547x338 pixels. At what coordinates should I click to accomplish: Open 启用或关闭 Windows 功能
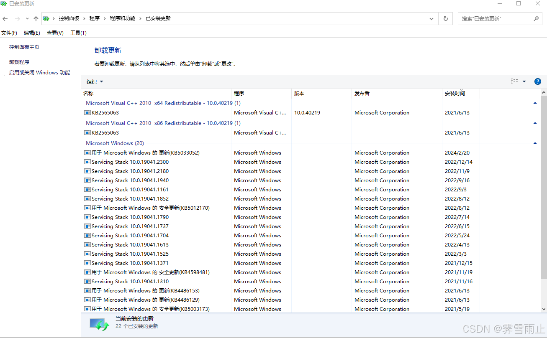tap(40, 73)
